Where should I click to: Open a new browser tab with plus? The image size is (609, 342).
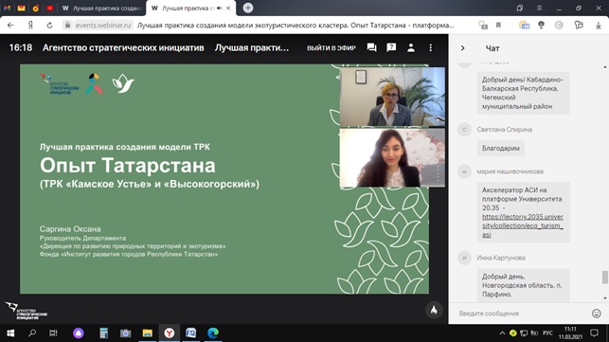tap(248, 8)
